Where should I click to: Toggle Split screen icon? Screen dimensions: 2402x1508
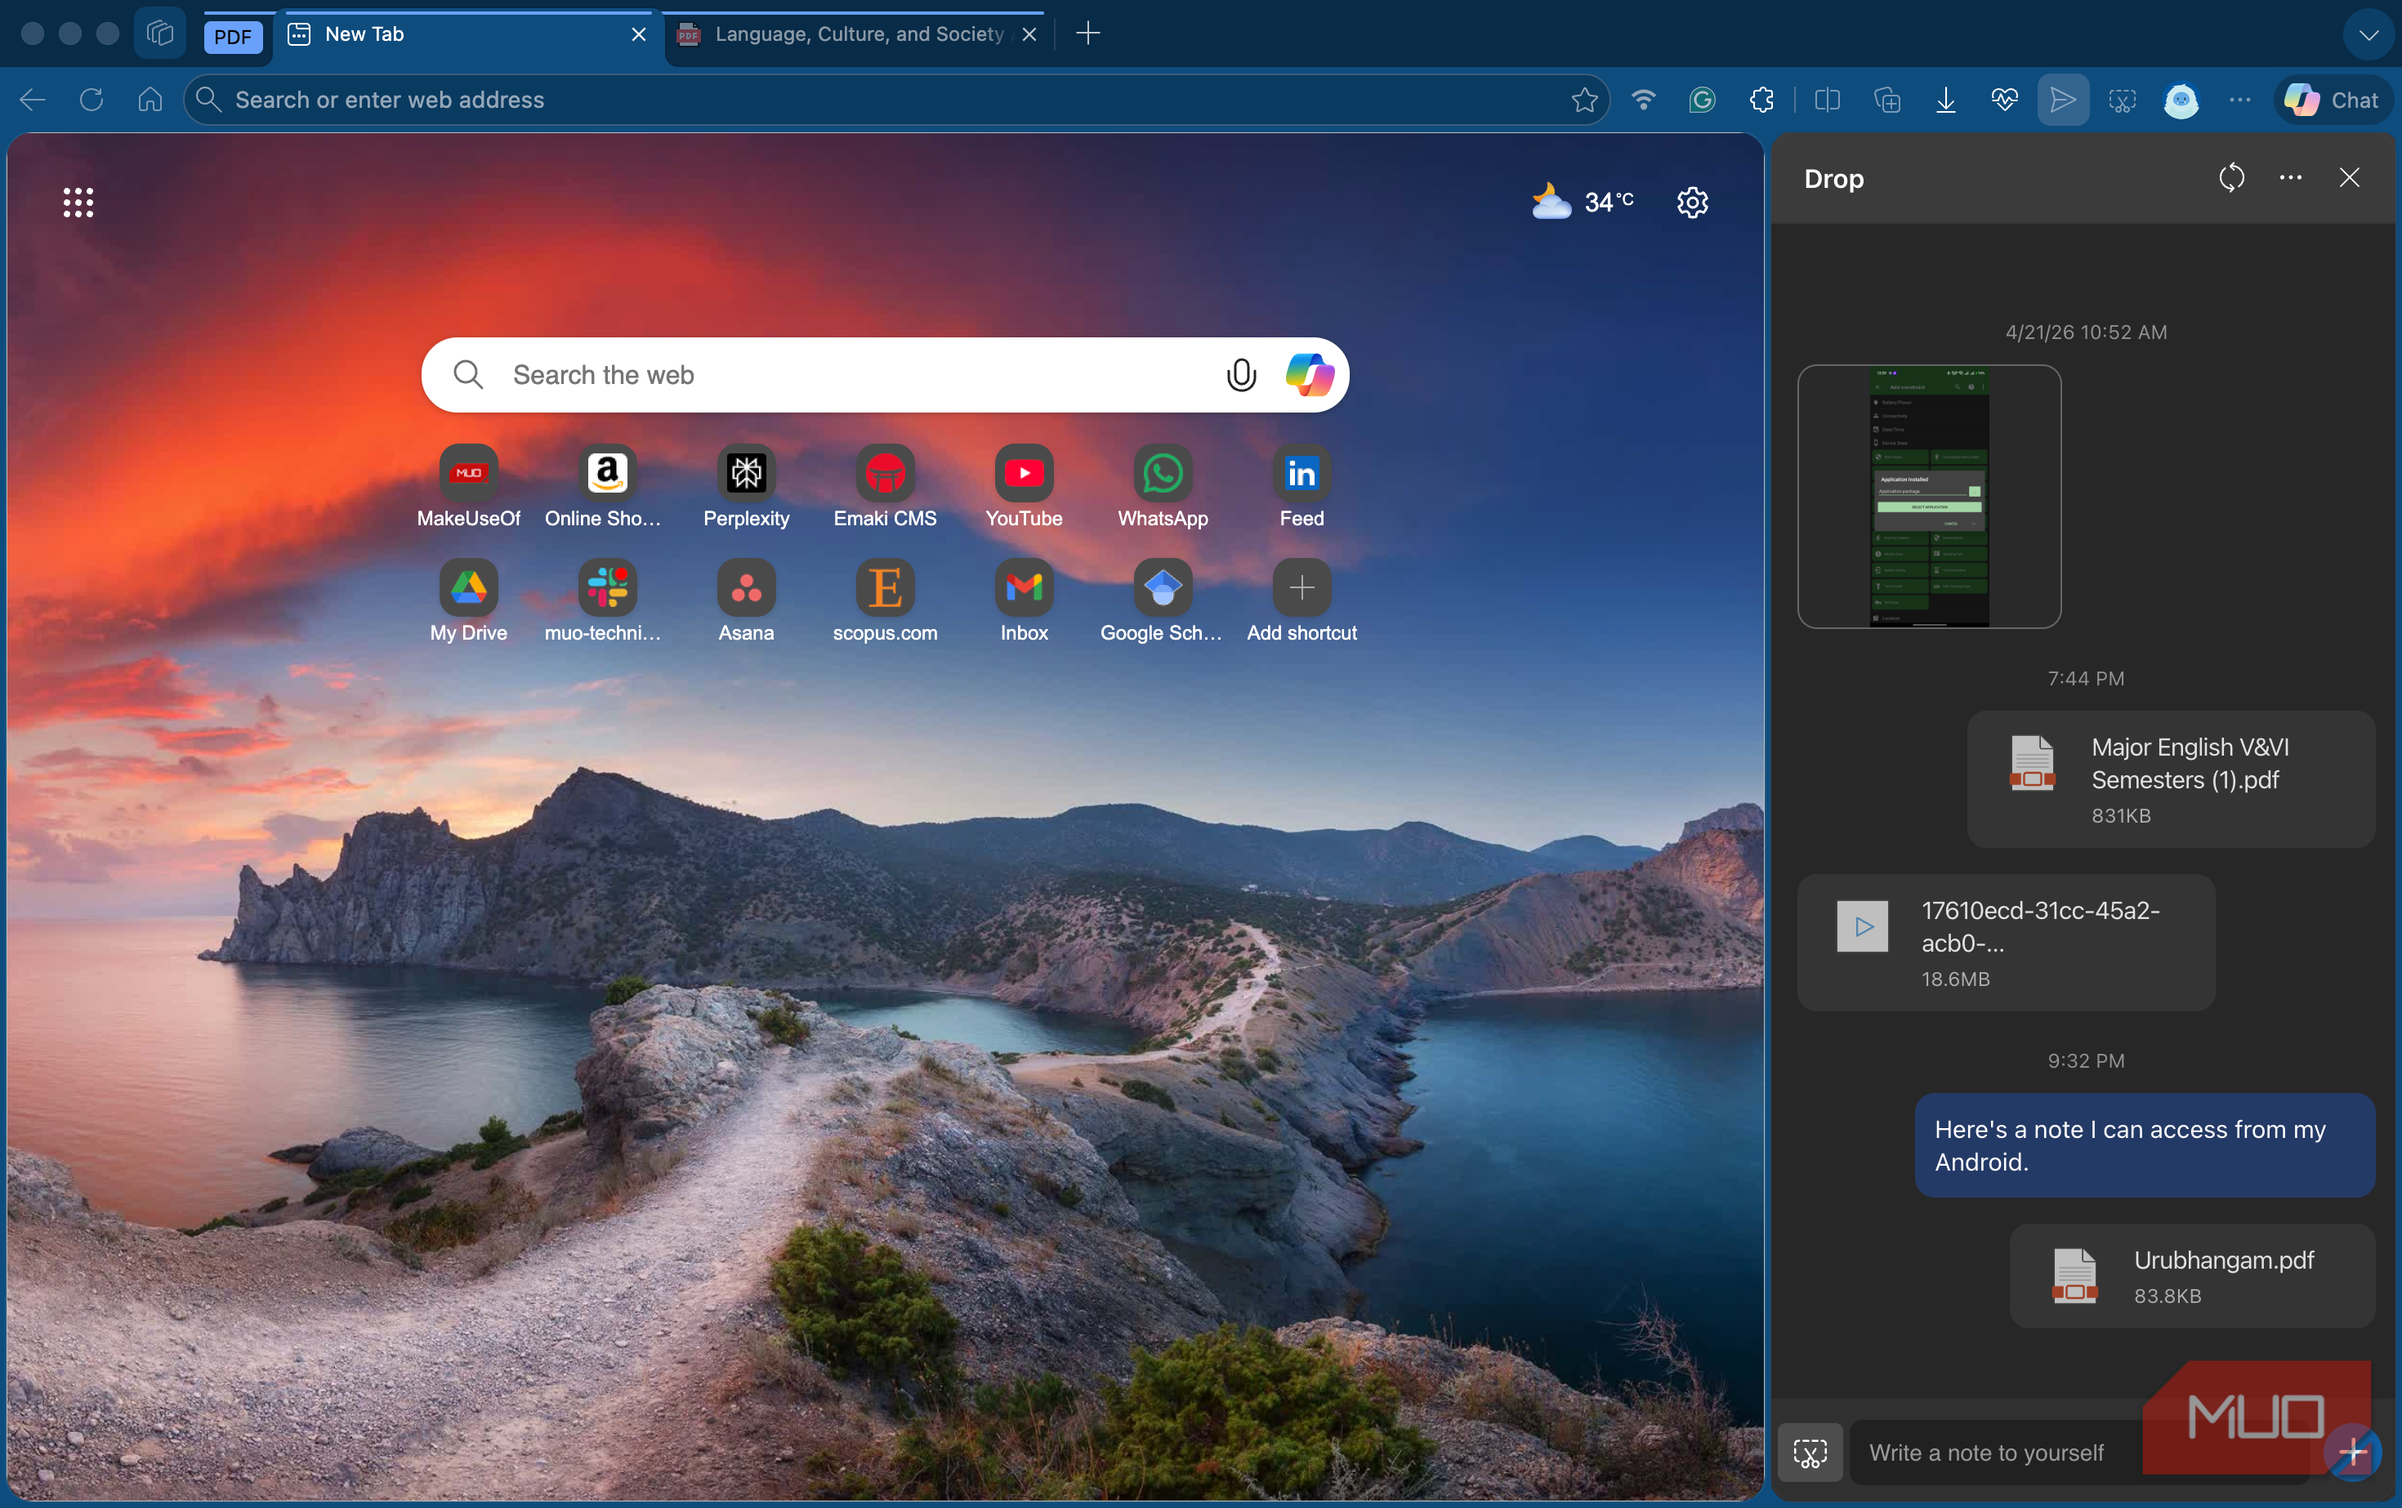point(1828,100)
